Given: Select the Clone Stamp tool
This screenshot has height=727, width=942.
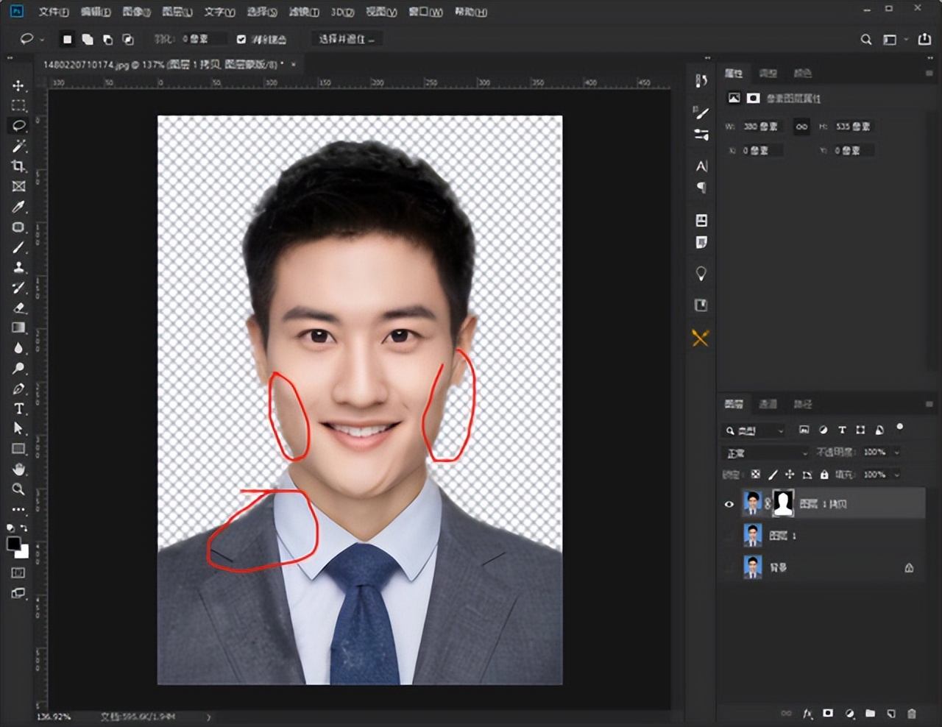Looking at the screenshot, I should pos(18,268).
